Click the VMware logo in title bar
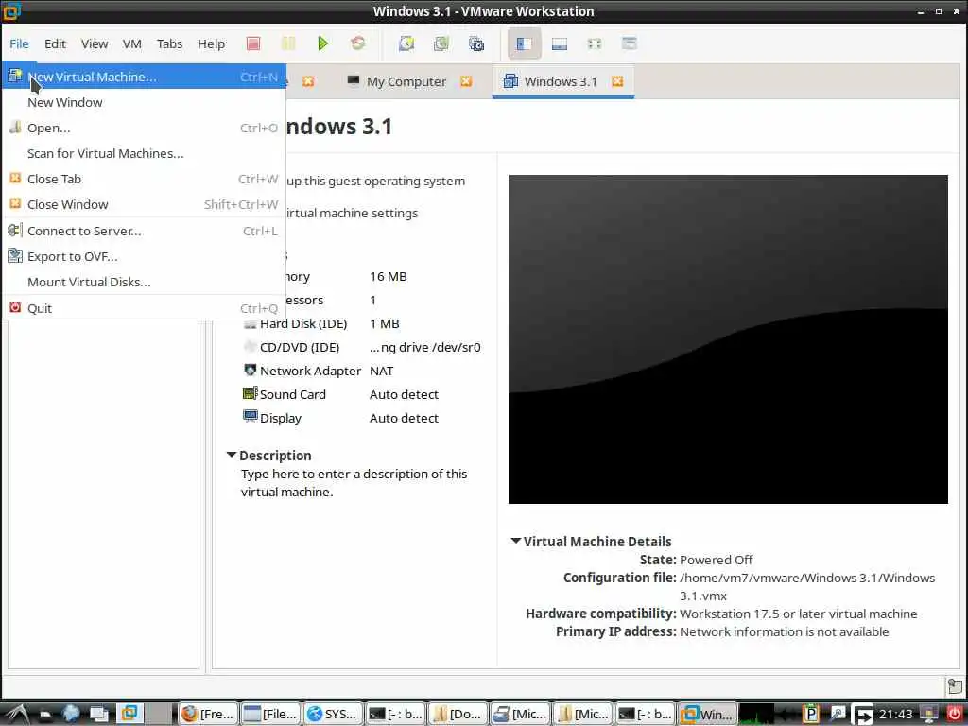968x726 pixels. (11, 10)
